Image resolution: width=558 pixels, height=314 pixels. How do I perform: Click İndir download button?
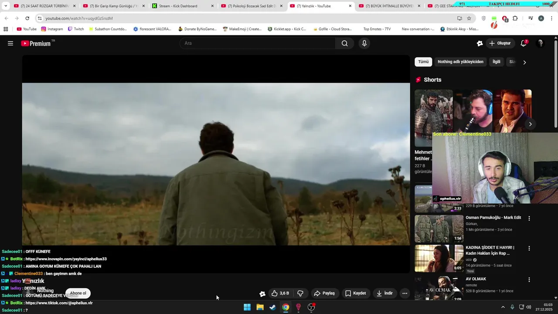click(x=385, y=294)
